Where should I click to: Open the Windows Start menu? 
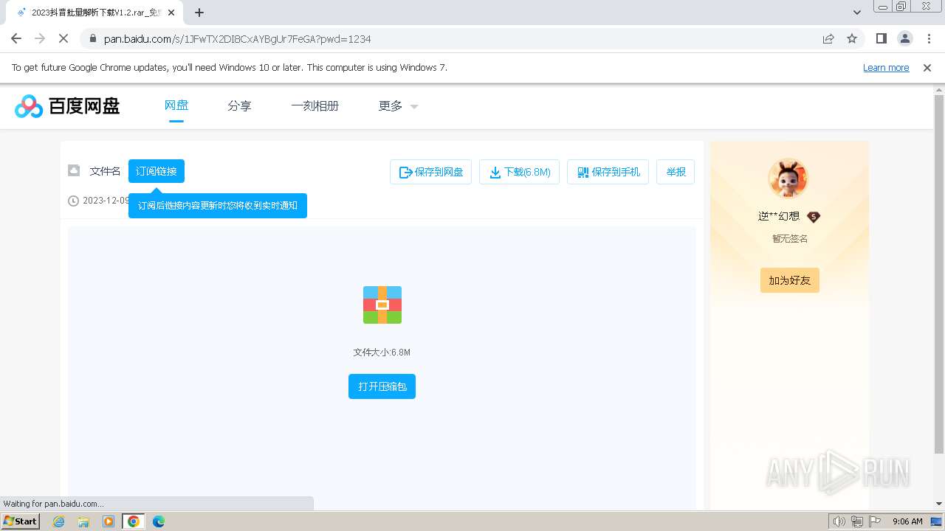coord(21,521)
